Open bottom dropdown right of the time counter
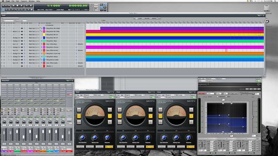This screenshot has height=156, width=278. pyautogui.click(x=95, y=10)
